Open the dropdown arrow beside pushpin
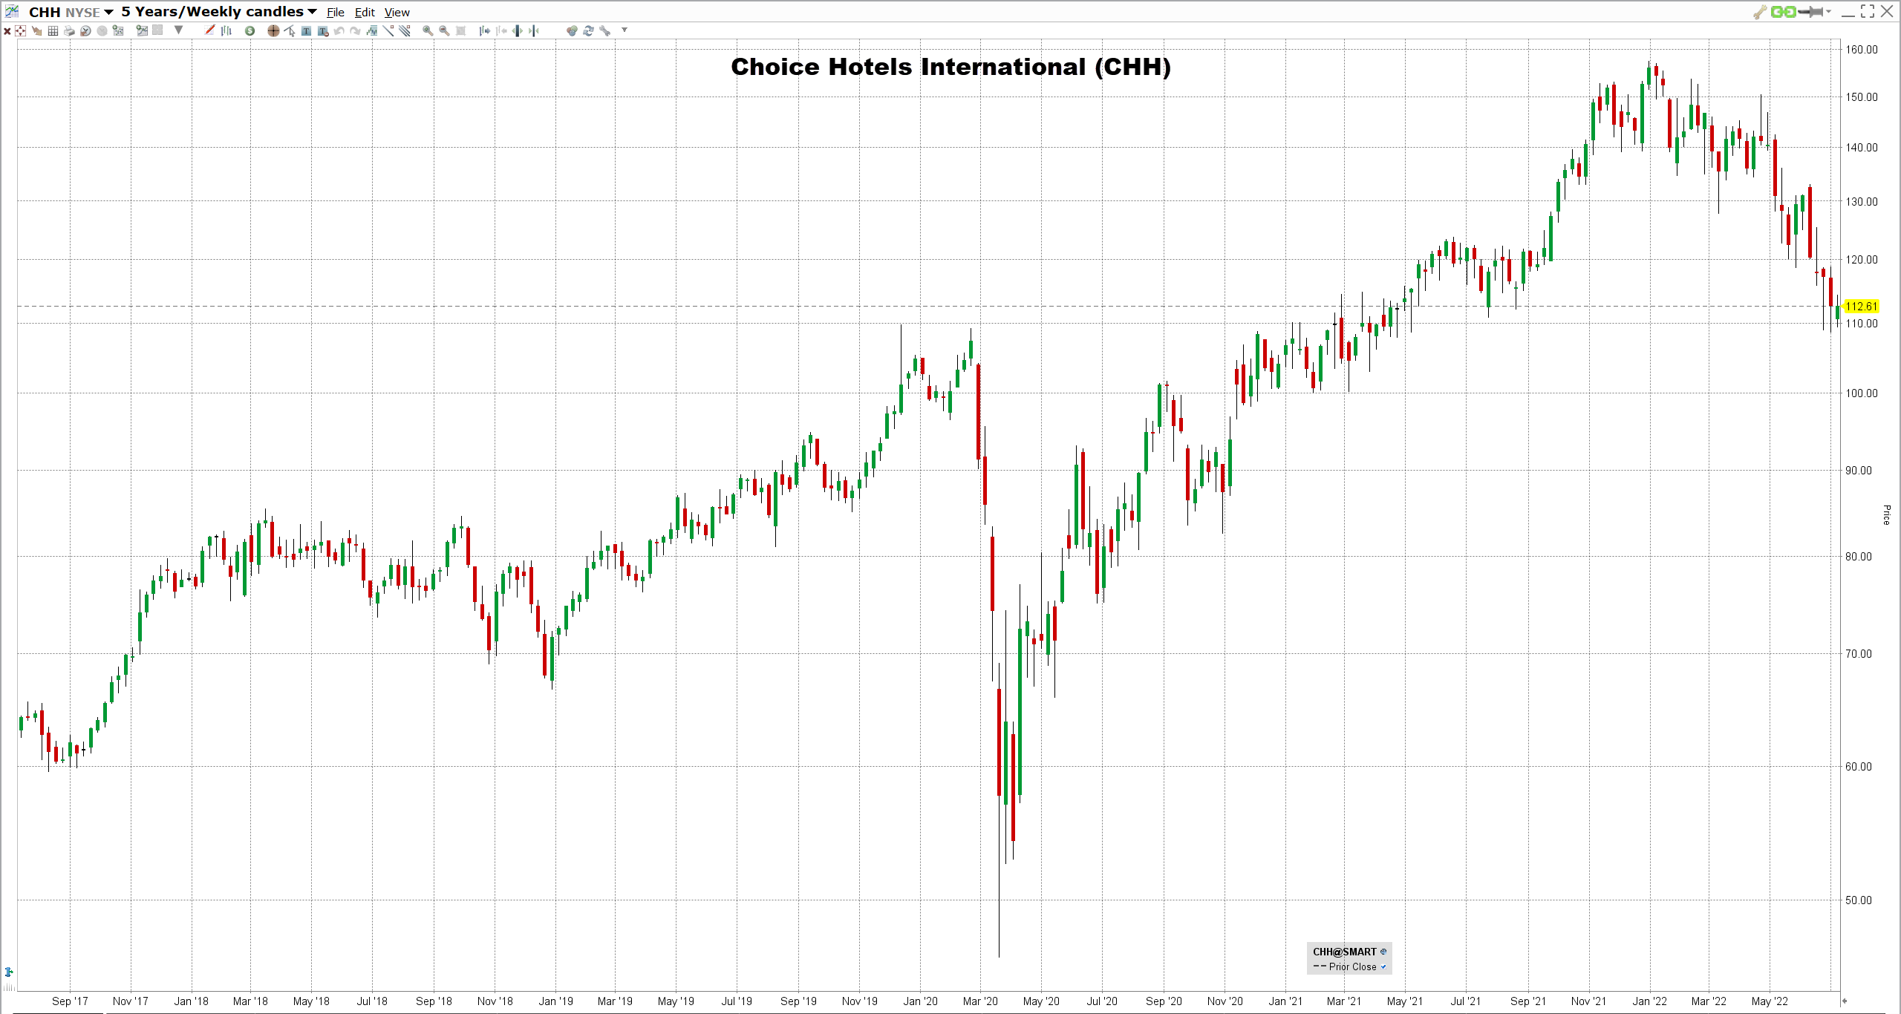Viewport: 1901px width, 1014px height. coord(1828,12)
